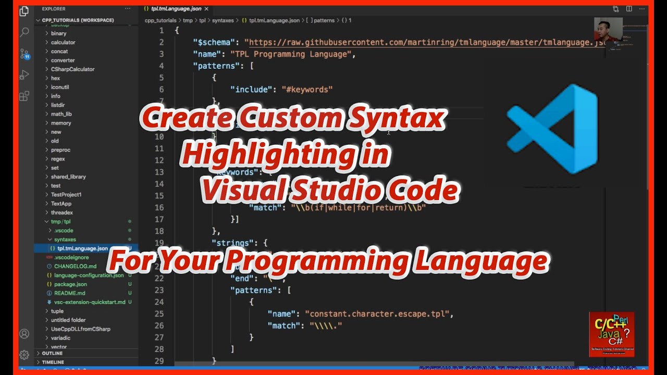Image resolution: width=667 pixels, height=375 pixels.
Task: Click the icon beside .vscodeignore
Action: pos(50,257)
